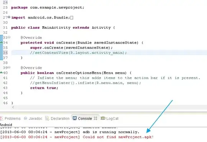
Task: Click 'extends Activity' in the class declaration
Action: click(x=92, y=28)
